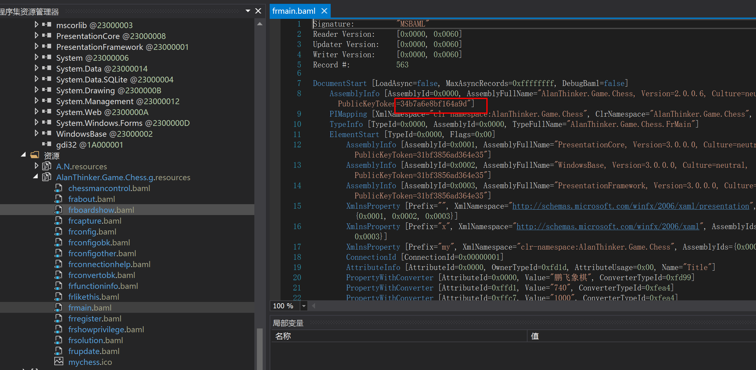Click the frmain.baml file icon in the tree
The width and height of the screenshot is (756, 370).
(58, 308)
